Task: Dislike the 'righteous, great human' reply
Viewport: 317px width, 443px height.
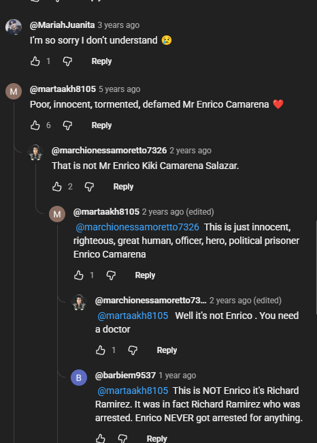Action: tap(111, 275)
